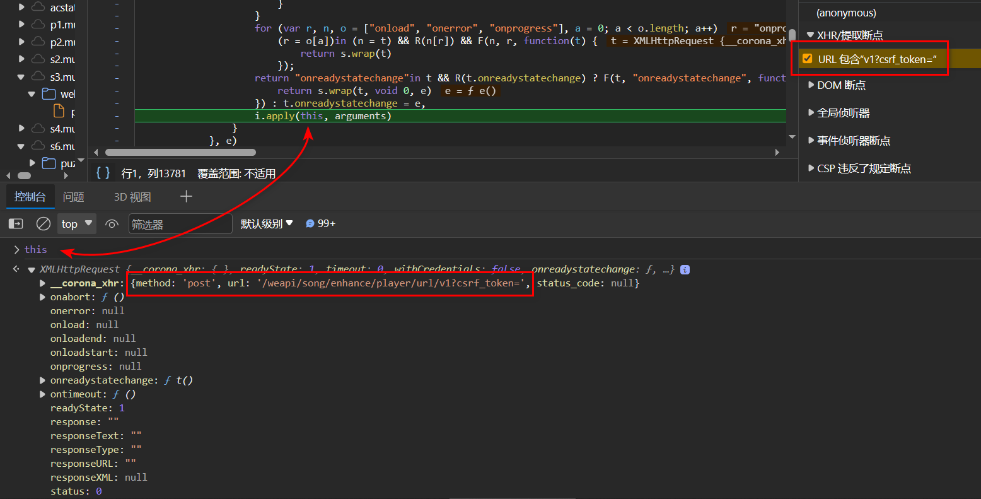This screenshot has height=499, width=981.
Task: Click the live expression eye icon
Action: click(x=112, y=224)
